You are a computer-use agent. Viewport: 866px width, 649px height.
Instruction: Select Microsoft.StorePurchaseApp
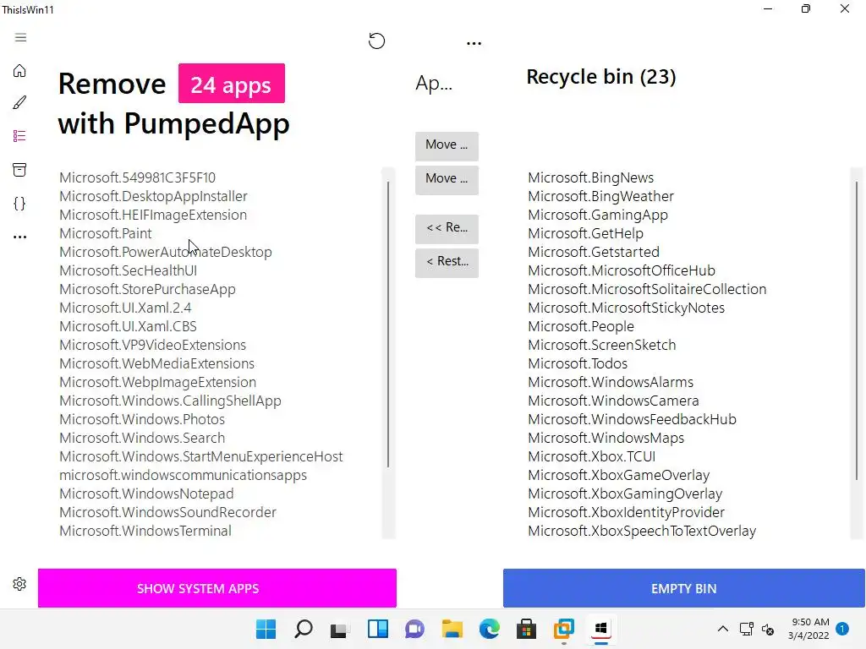coord(147,289)
